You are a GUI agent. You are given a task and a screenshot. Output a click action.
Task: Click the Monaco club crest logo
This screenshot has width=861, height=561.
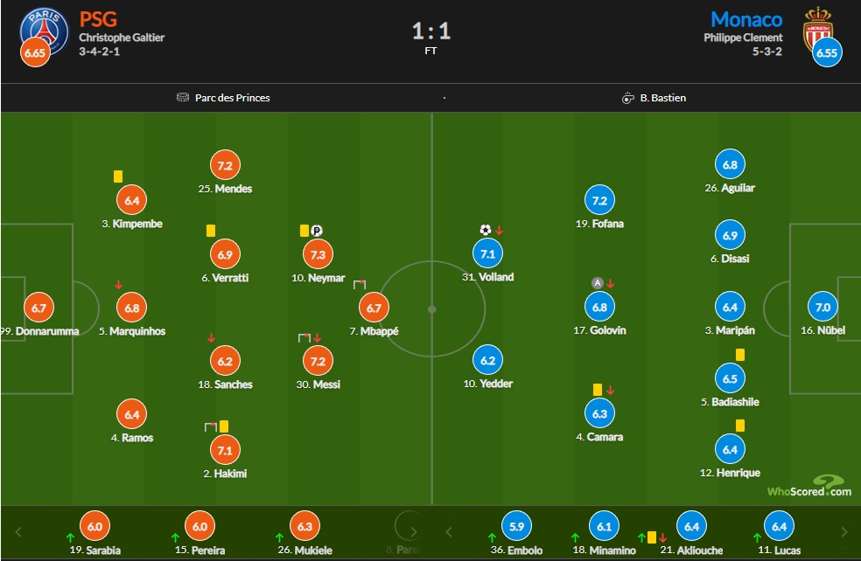(x=817, y=29)
